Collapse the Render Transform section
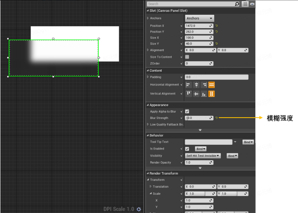The height and width of the screenshot is (213, 298). point(148,173)
